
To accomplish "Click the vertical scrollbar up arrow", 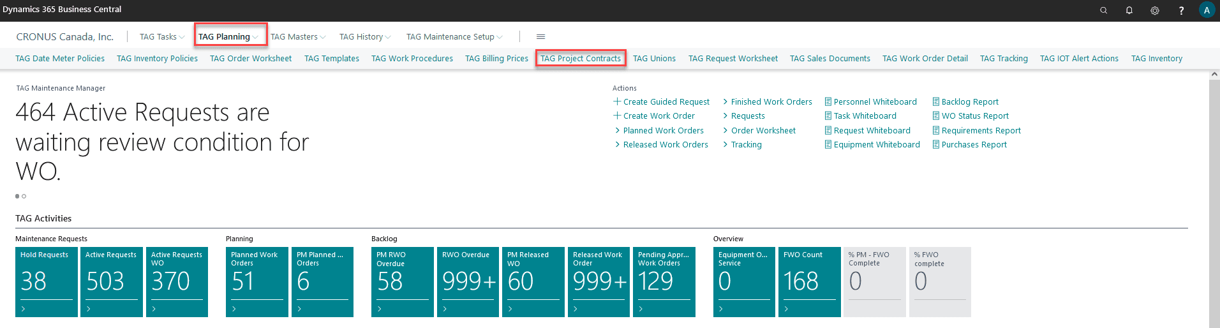I will [1214, 75].
